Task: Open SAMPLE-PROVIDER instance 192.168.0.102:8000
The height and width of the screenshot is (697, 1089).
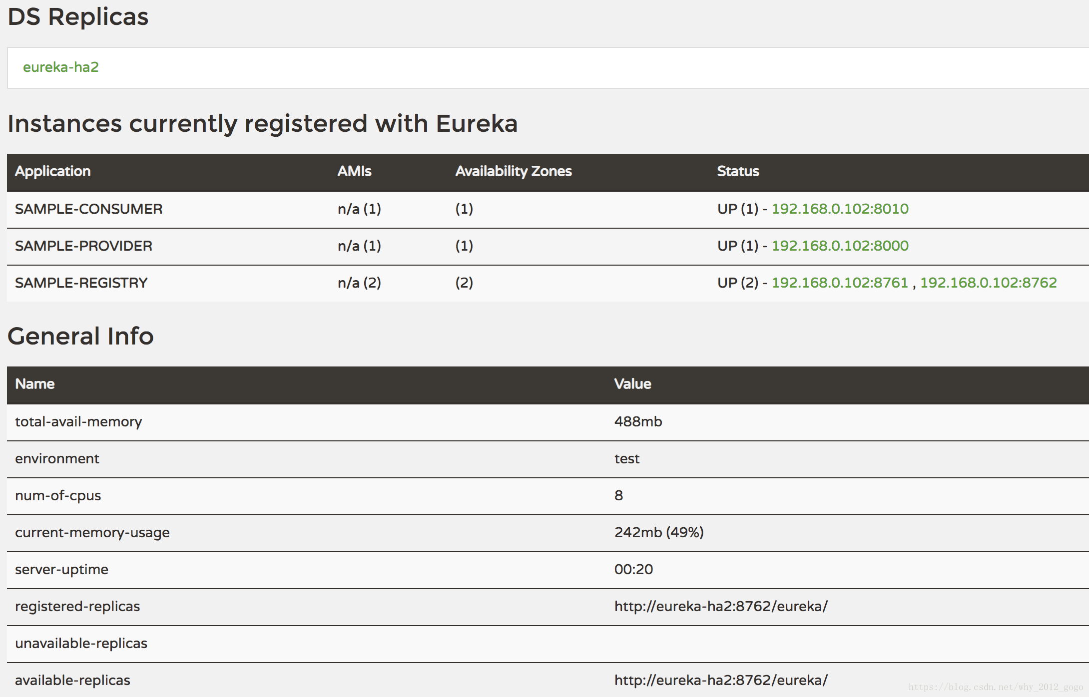Action: [x=840, y=246]
